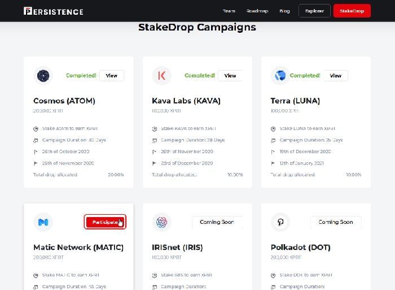Viewport: 395px width, 290px height.
Task: Click the Terra (LUNA) title
Action: 295,101
